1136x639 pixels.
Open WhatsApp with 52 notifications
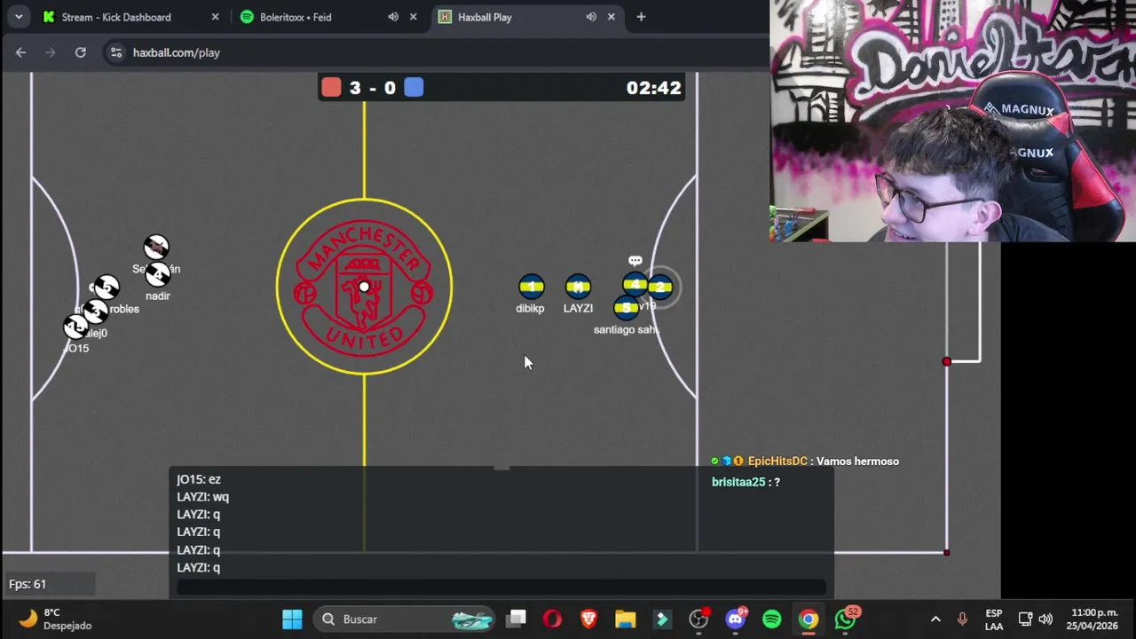point(845,619)
